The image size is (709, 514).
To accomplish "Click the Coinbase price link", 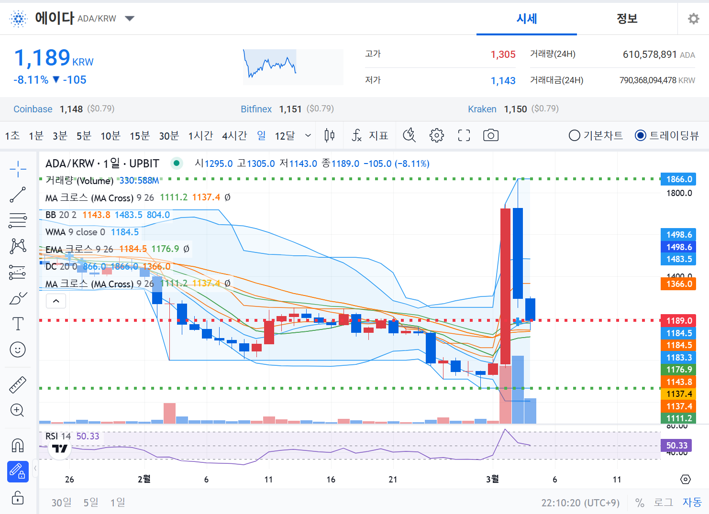I will [33, 109].
